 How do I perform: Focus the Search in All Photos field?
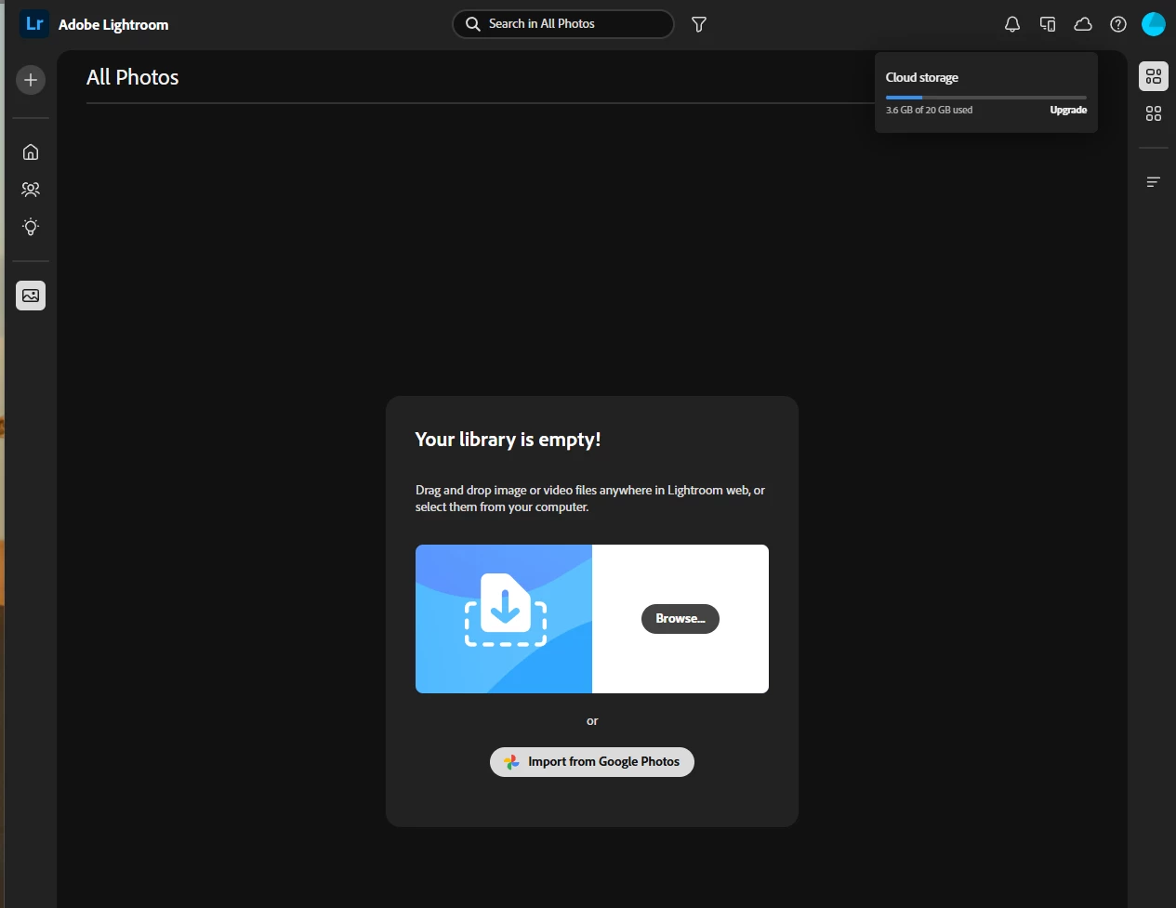(563, 24)
